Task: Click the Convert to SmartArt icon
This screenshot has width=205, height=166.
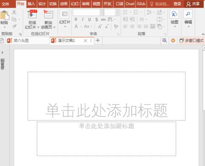Action: [x=160, y=26]
